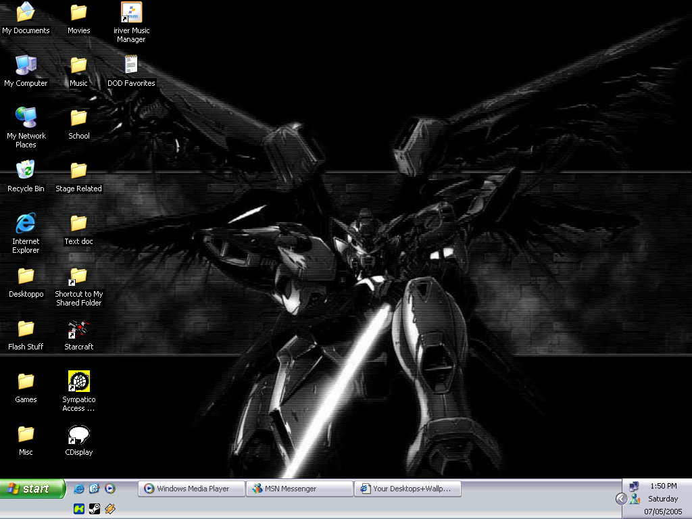Screen dimensions: 692x519
Task: Expand hidden system tray icons
Action: 622,499
